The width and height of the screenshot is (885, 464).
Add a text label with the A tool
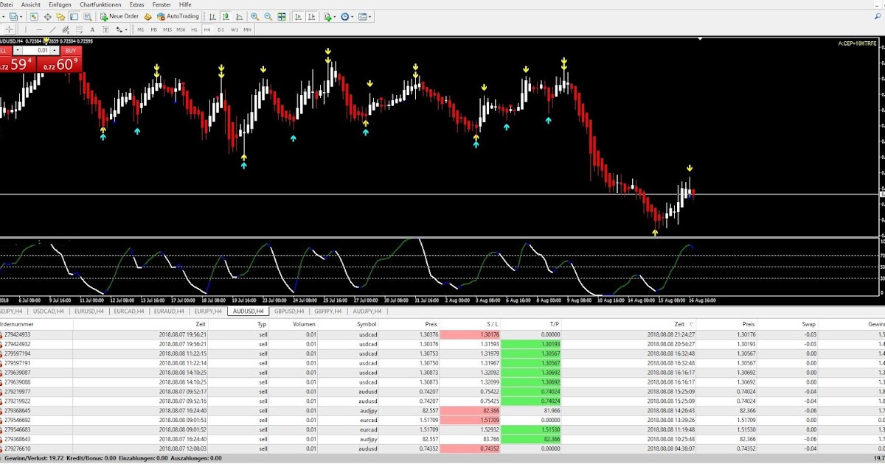click(91, 29)
